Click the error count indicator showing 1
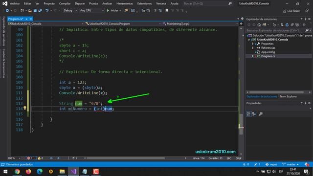This screenshot has width=313, height=176. 31,158
